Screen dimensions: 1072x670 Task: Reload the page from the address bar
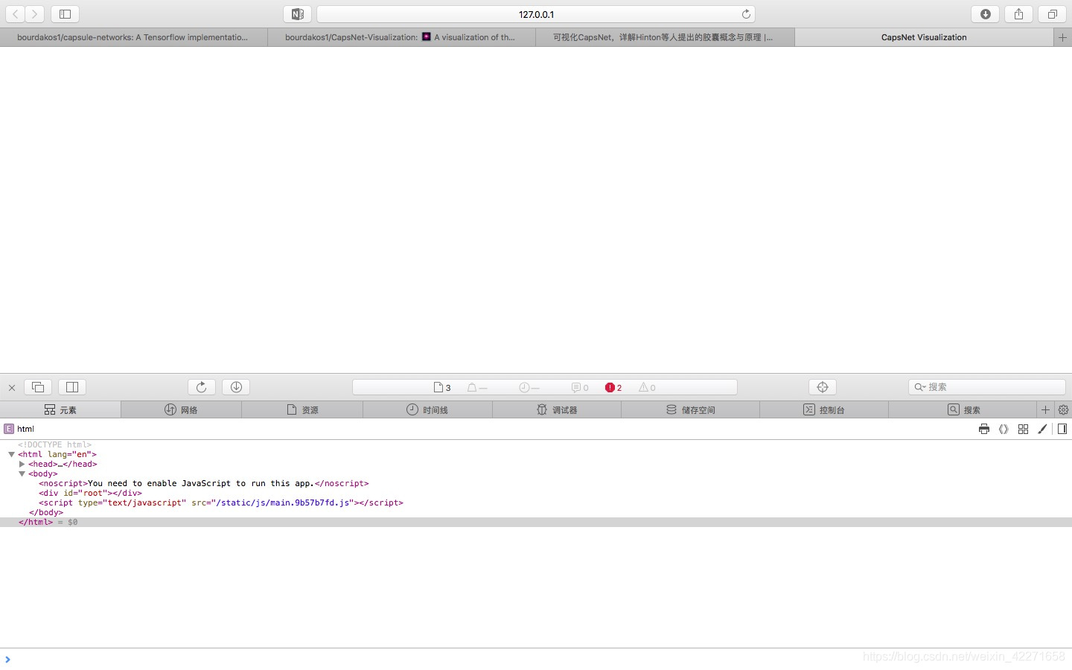[x=746, y=14]
